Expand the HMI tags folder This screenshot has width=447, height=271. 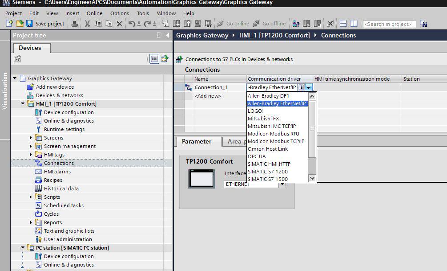(31, 155)
